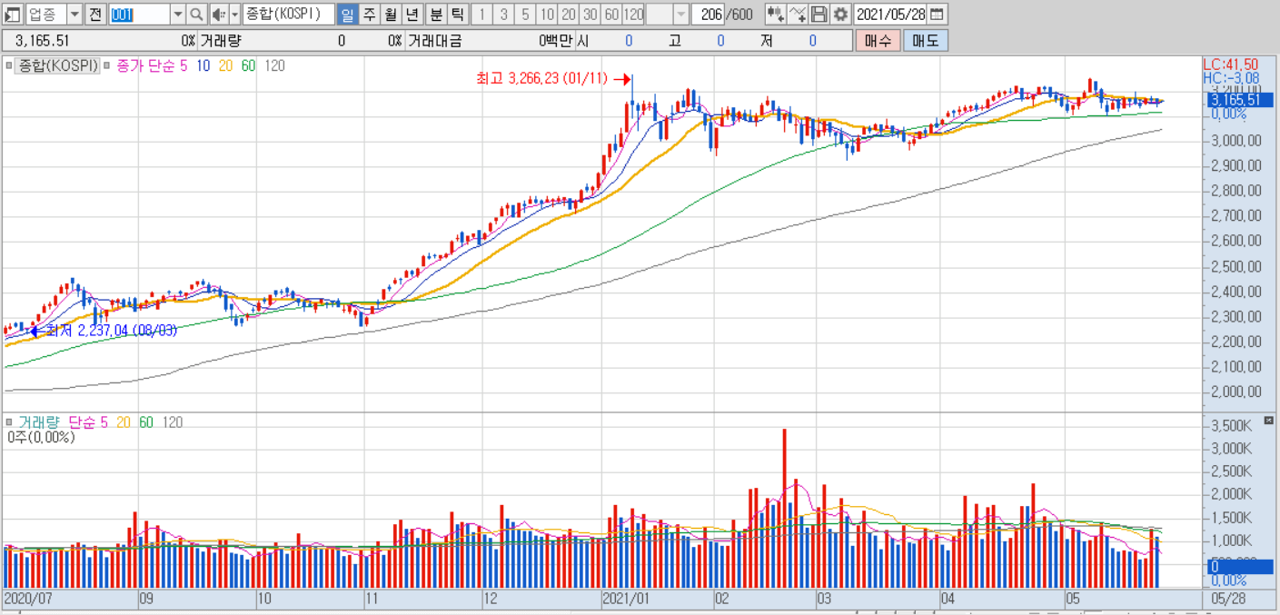Click the price MA 60 legend value
The height and width of the screenshot is (615, 1280).
(x=249, y=65)
